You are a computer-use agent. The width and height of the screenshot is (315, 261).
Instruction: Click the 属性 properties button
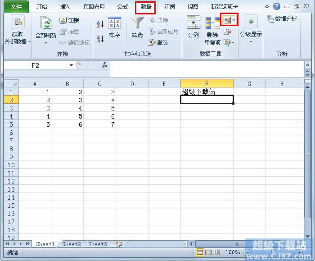coord(69,32)
